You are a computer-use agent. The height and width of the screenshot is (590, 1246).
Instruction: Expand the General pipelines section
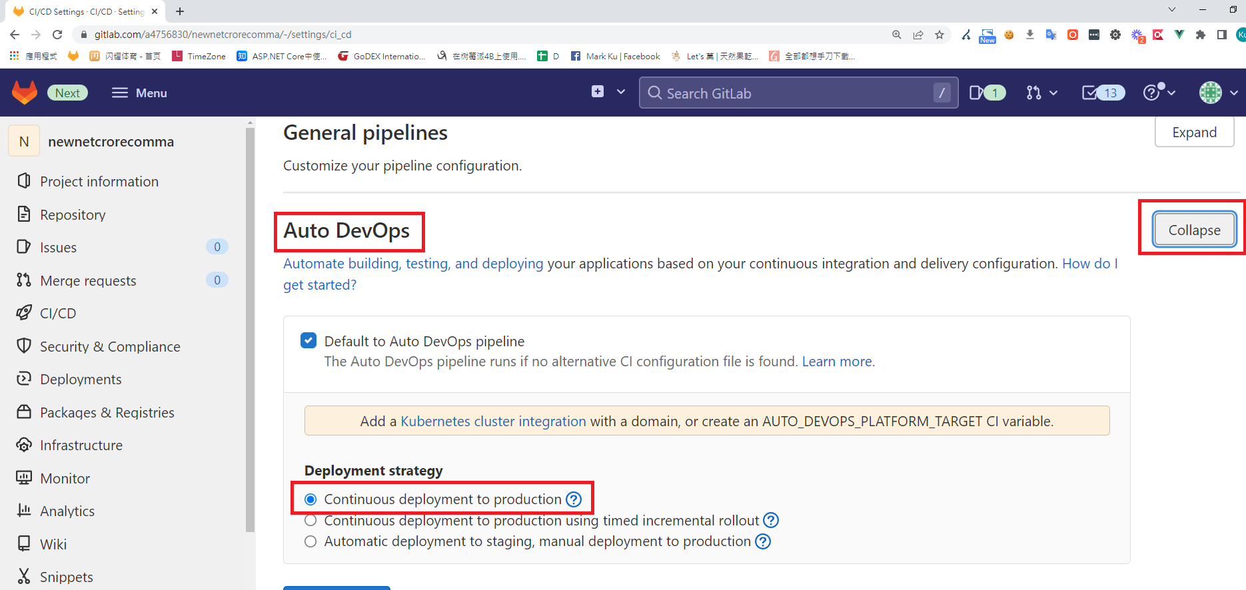1194,133
